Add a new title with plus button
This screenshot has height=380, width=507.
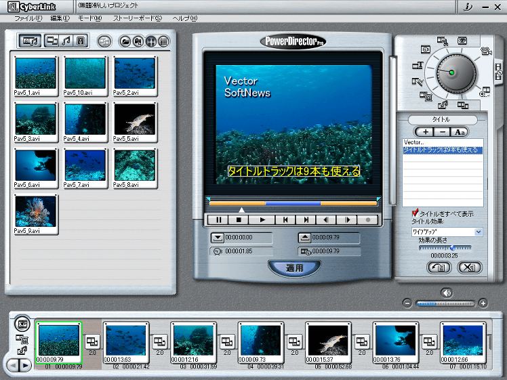(x=426, y=132)
